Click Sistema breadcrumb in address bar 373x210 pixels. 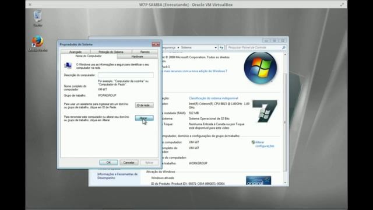click(186, 48)
